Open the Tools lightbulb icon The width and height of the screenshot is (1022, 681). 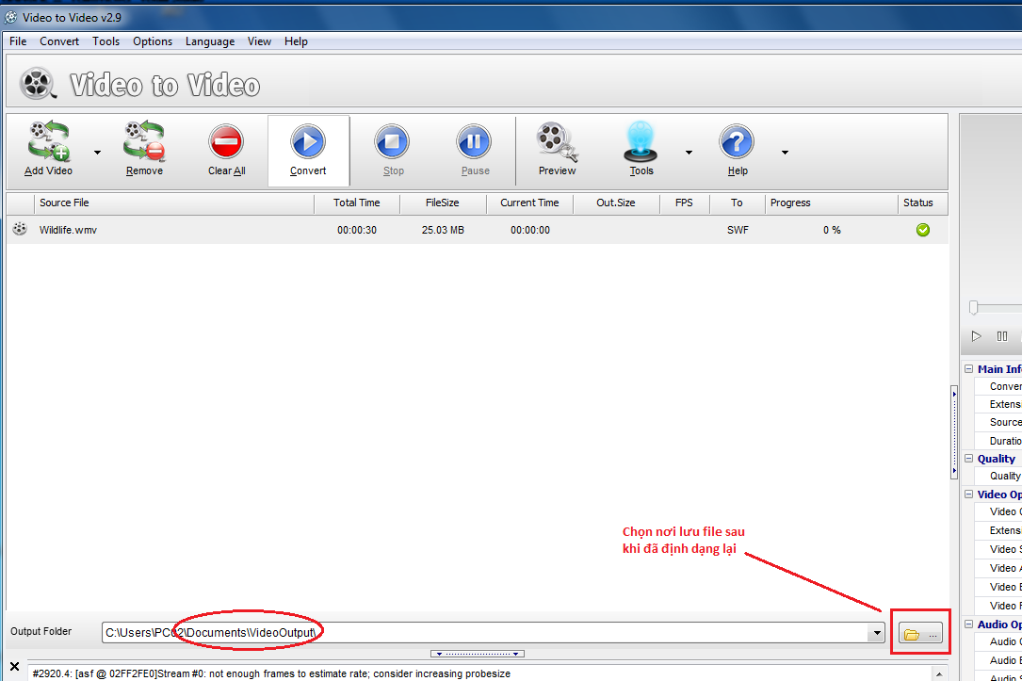641,143
